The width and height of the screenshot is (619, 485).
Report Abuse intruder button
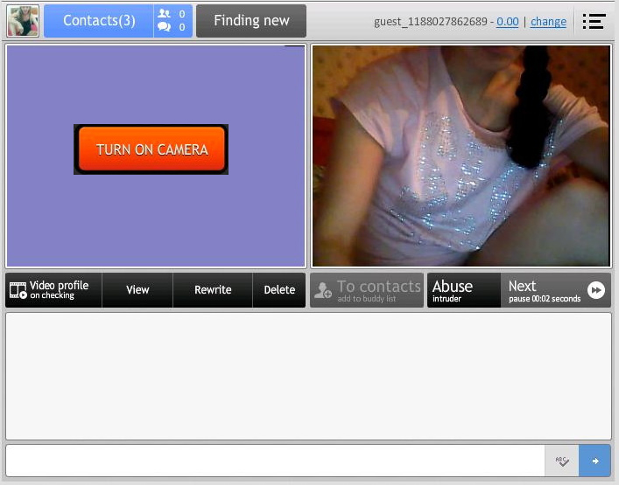click(x=464, y=290)
